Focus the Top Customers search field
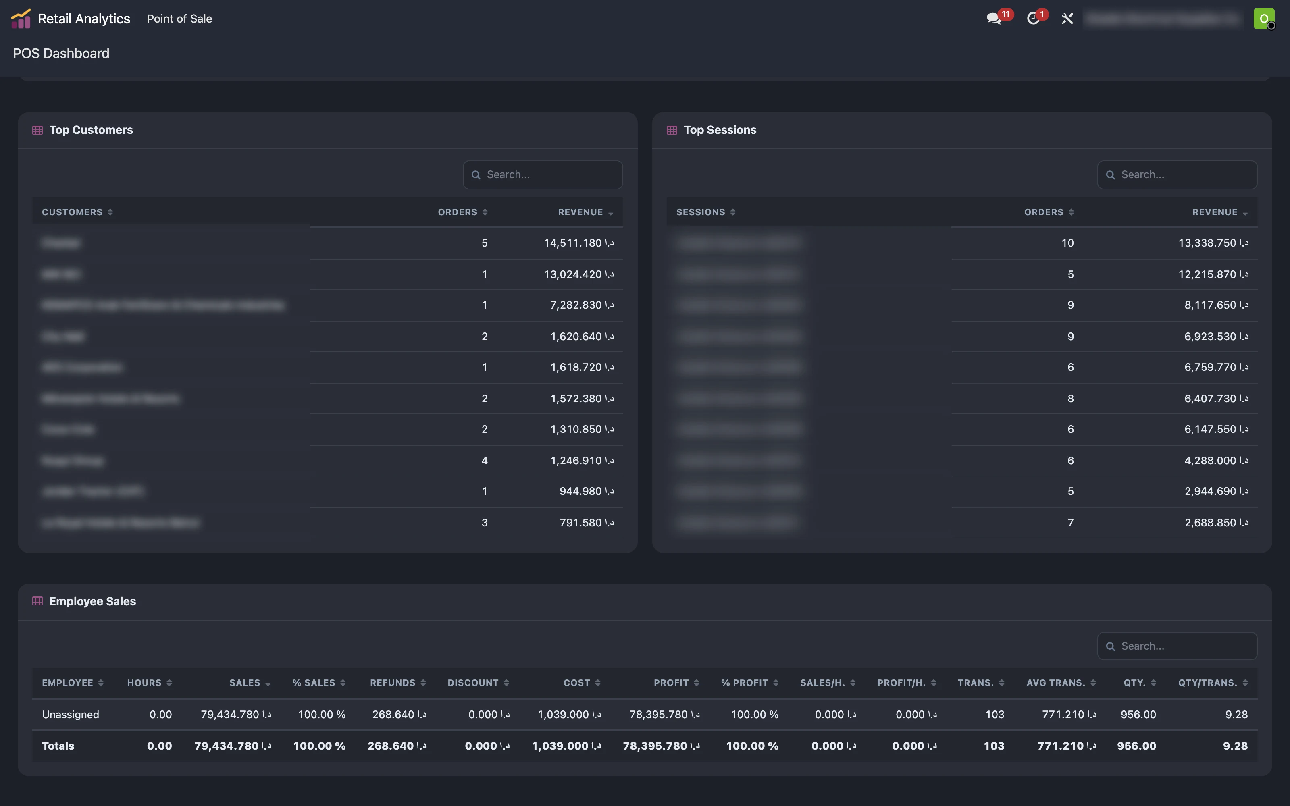1290x806 pixels. point(543,175)
